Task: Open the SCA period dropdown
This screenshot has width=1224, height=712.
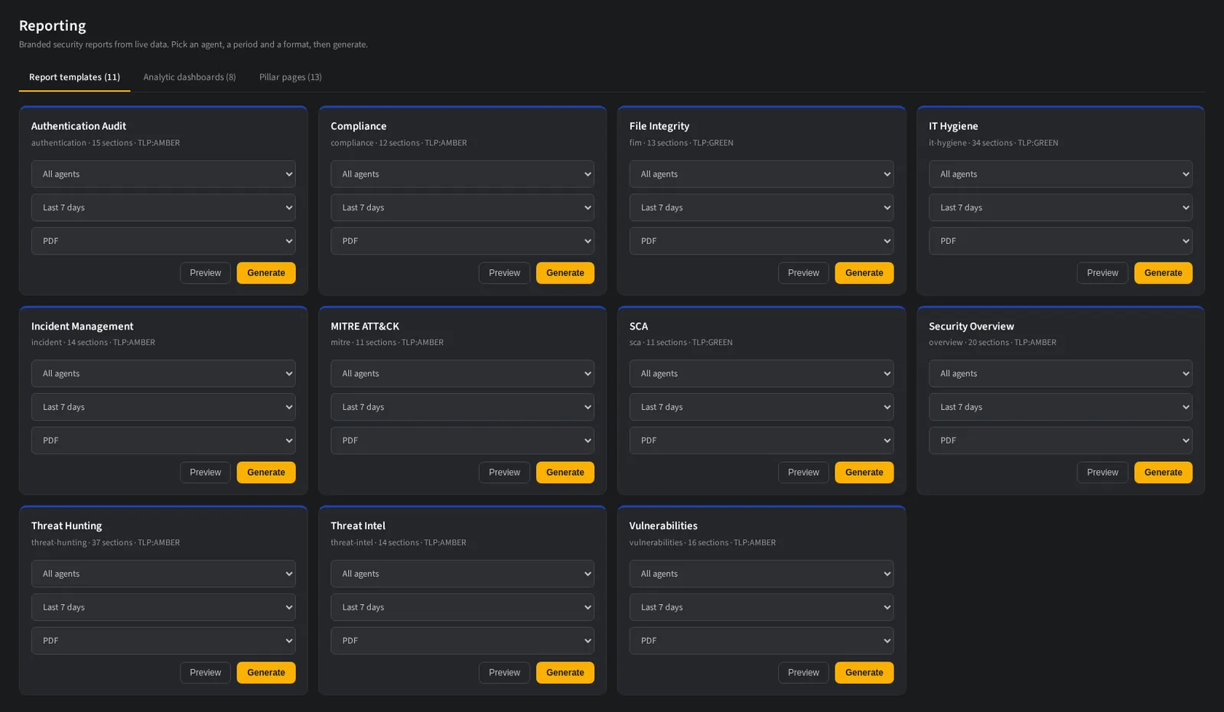Action: [762, 408]
